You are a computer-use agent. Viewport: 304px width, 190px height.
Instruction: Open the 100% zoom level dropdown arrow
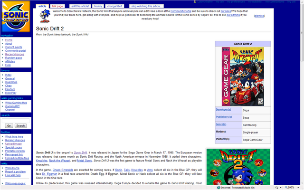[298, 188]
